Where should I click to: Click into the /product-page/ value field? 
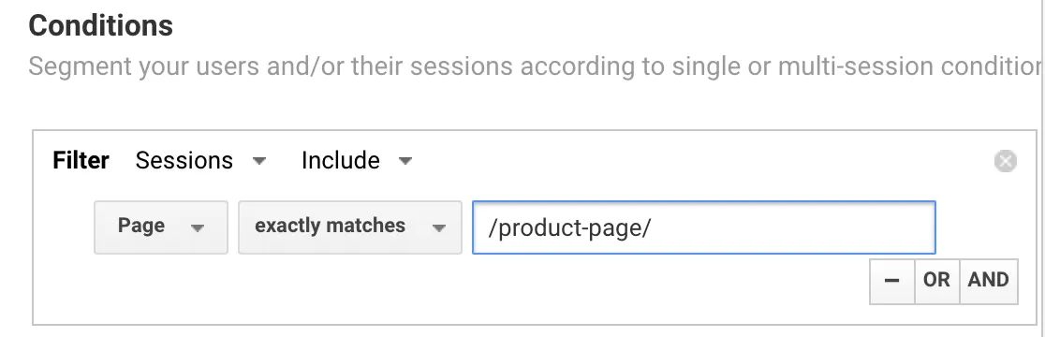704,227
